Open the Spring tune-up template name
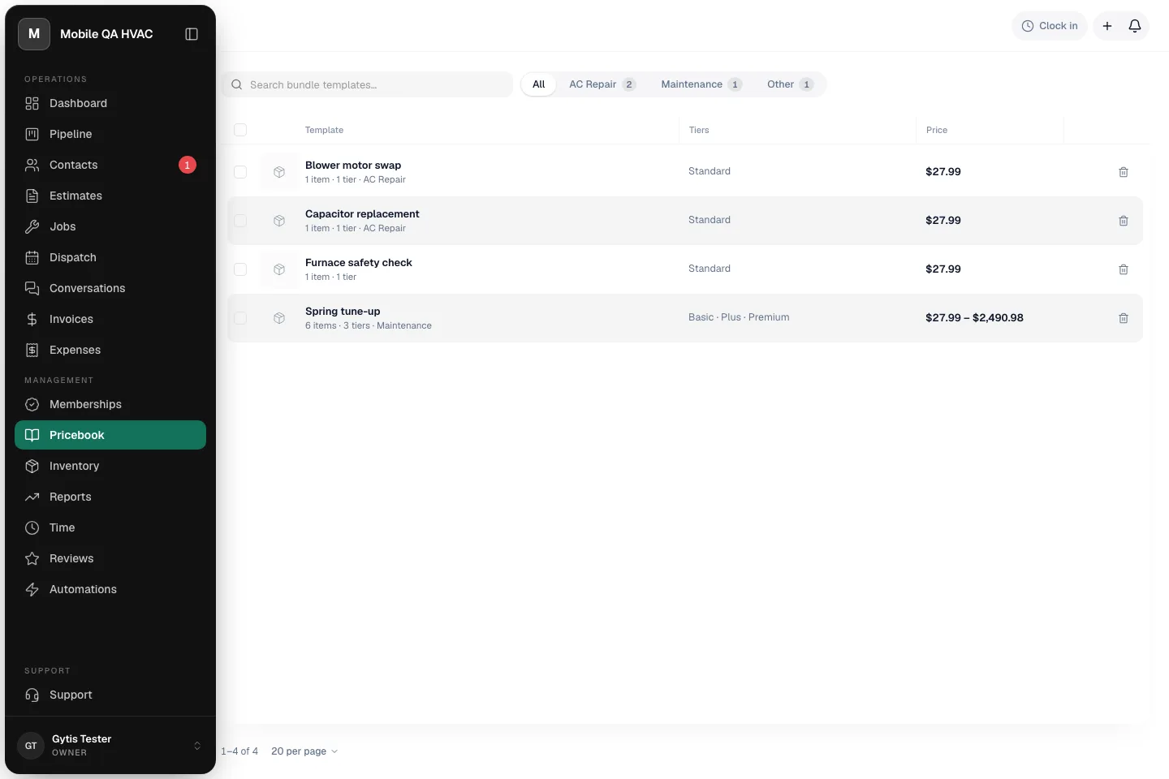This screenshot has height=779, width=1169. click(x=343, y=312)
